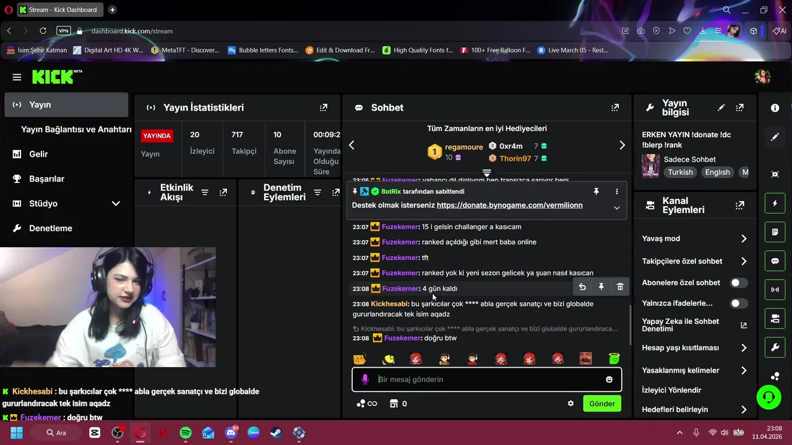Open Yapay Zeka ile Sohbet Denetimi

click(x=694, y=325)
